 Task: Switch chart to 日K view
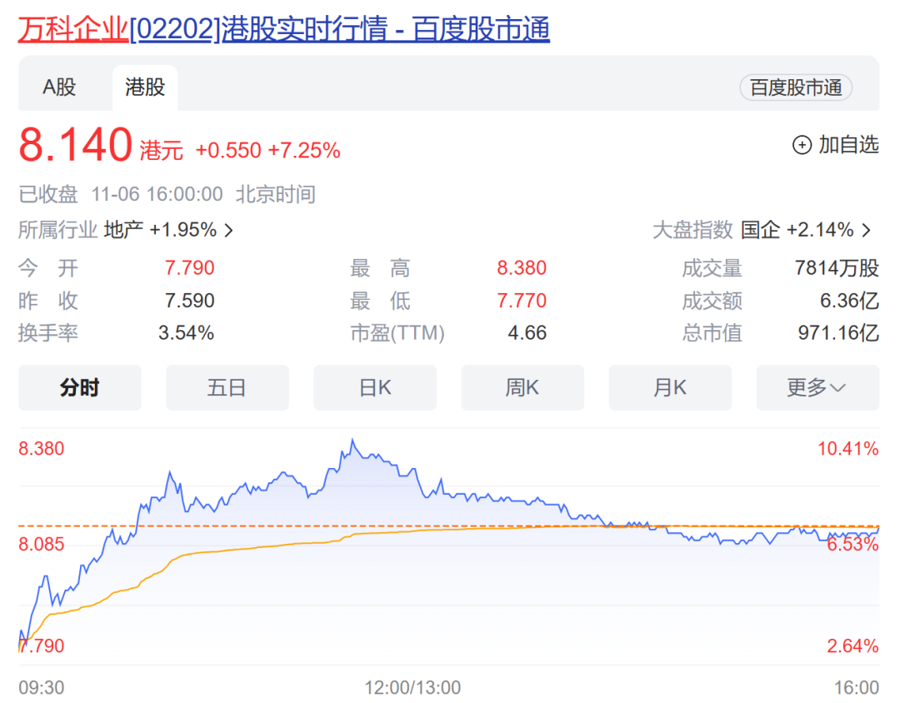375,388
